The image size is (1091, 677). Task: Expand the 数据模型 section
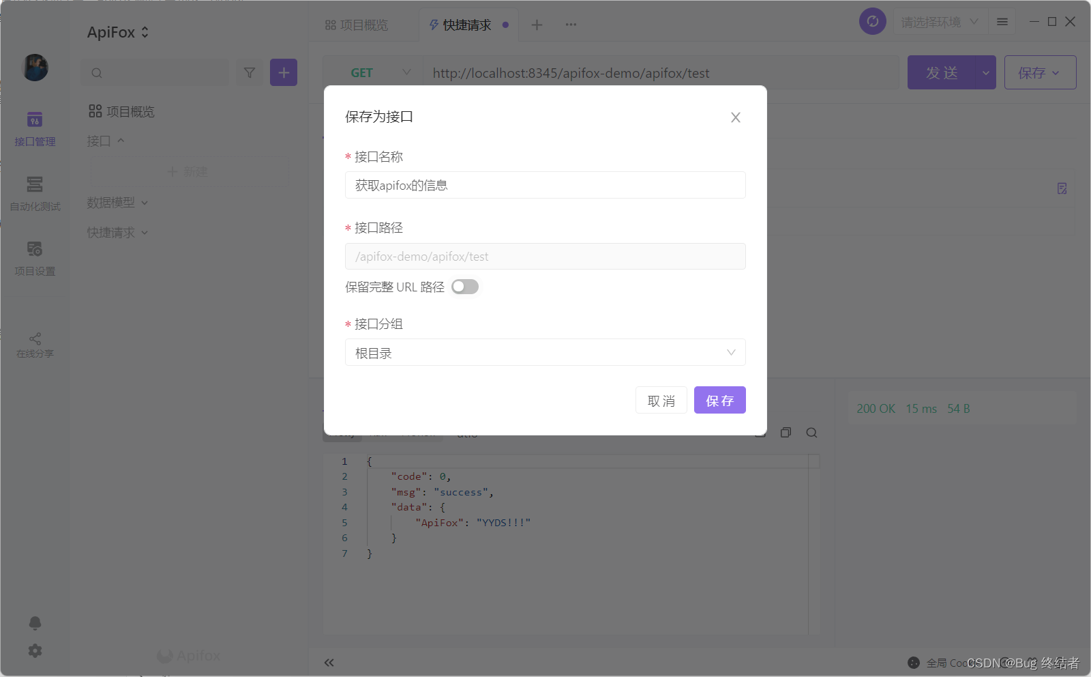tap(117, 203)
